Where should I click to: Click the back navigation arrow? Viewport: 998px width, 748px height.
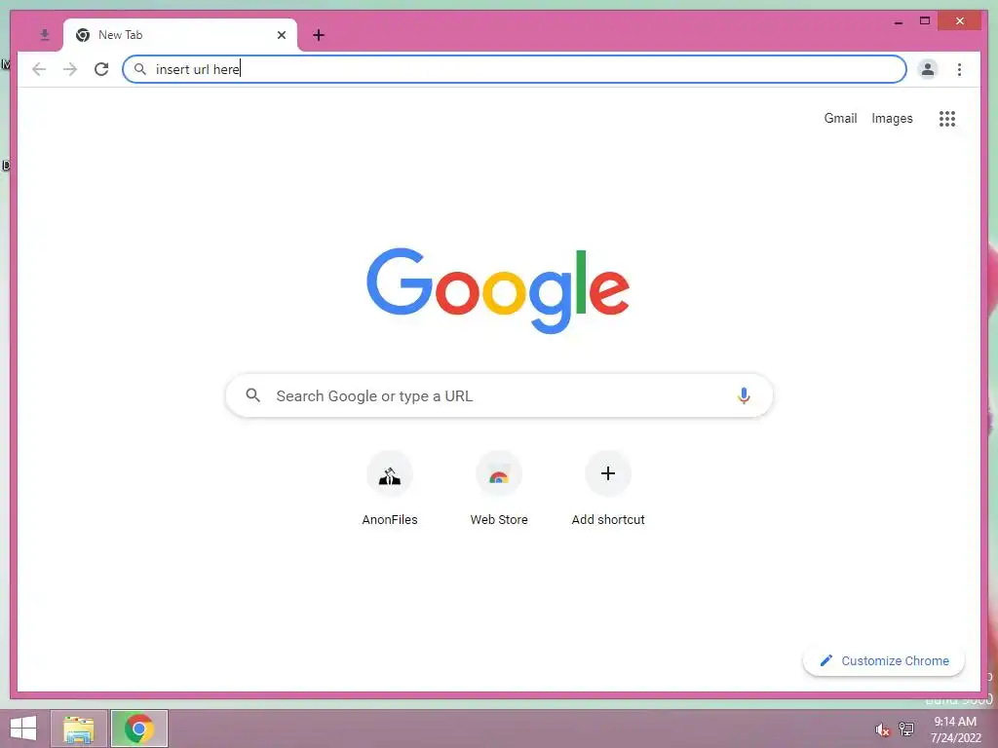(x=39, y=69)
